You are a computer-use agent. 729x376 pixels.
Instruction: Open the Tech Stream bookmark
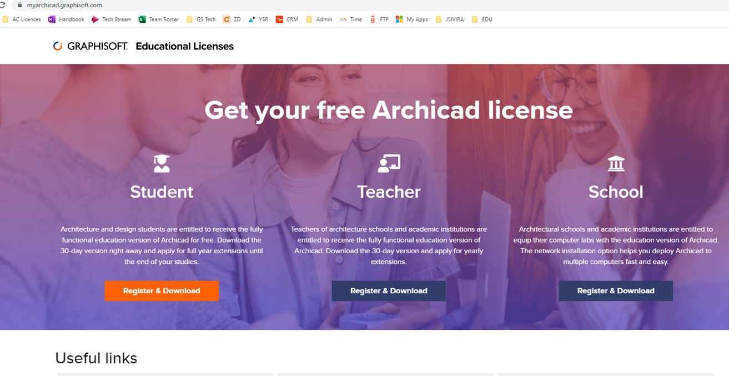(x=111, y=19)
